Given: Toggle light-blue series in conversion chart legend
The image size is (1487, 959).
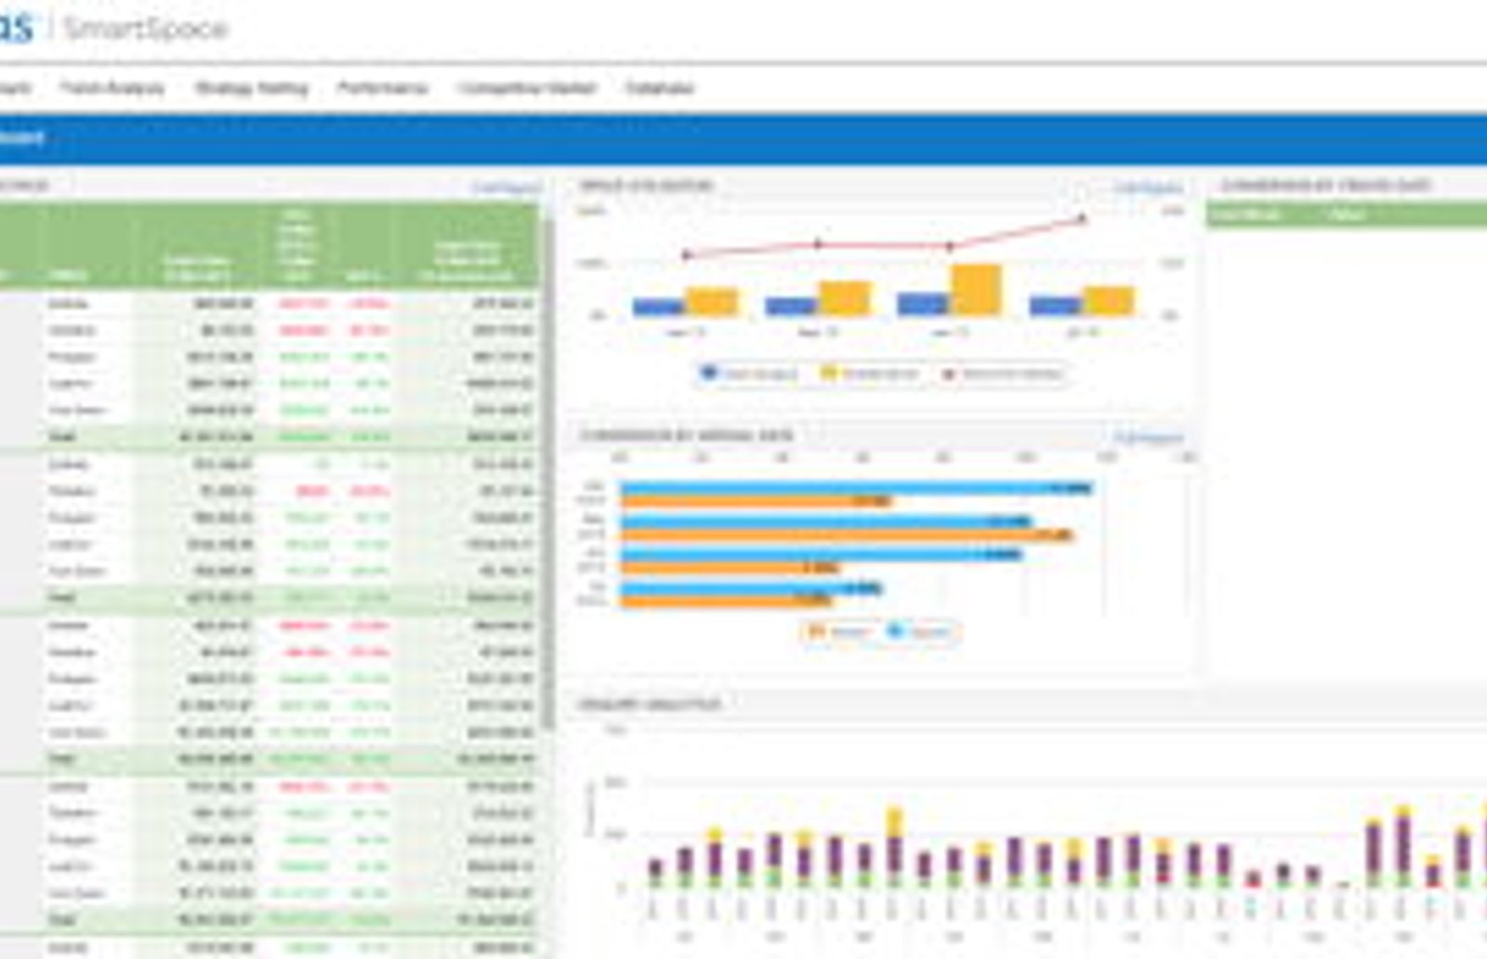Looking at the screenshot, I should click(918, 632).
